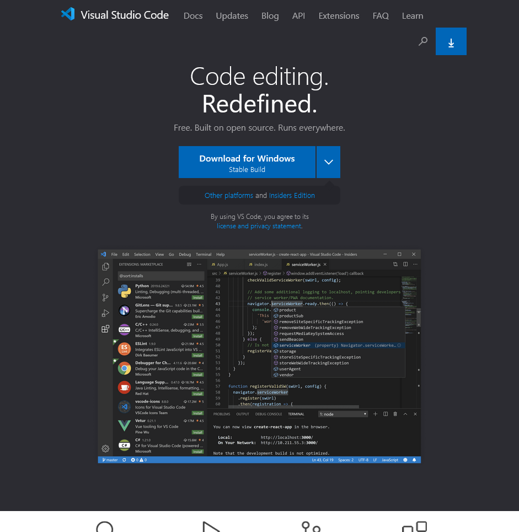Follow the 'Insiders Edition' link
The height and width of the screenshot is (532, 519).
tap(292, 196)
